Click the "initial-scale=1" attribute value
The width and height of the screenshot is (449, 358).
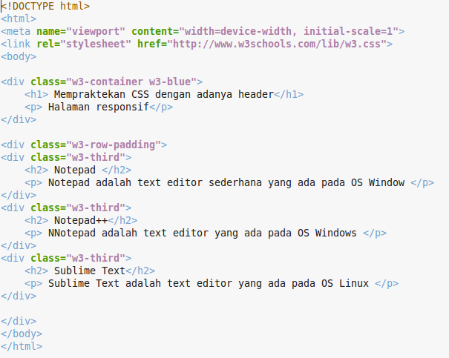coord(348,31)
